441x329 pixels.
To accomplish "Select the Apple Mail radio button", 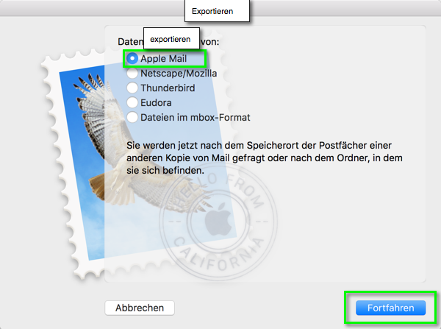I will click(132, 59).
